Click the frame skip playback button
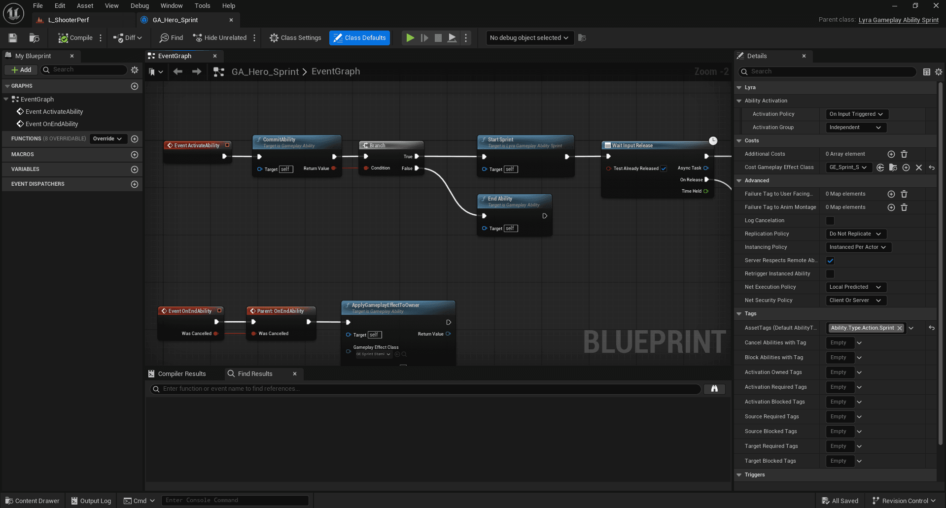Viewport: 946px width, 508px height. point(424,38)
